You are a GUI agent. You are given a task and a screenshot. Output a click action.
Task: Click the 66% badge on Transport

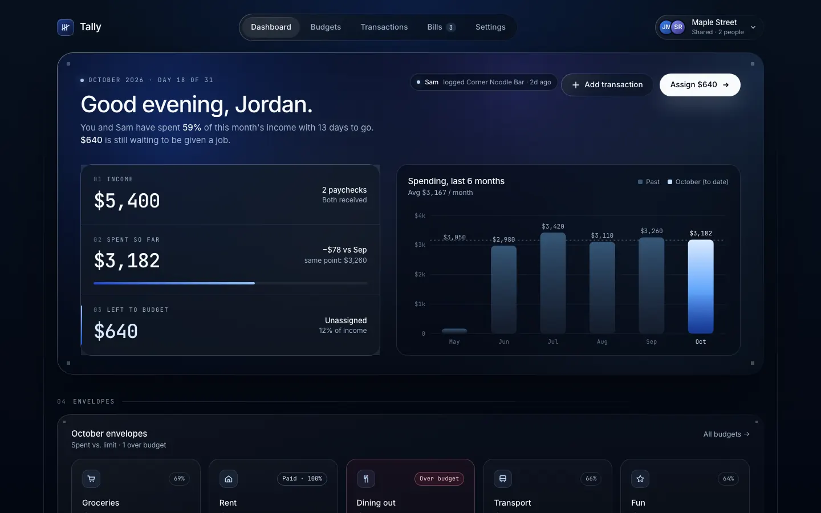(591, 479)
